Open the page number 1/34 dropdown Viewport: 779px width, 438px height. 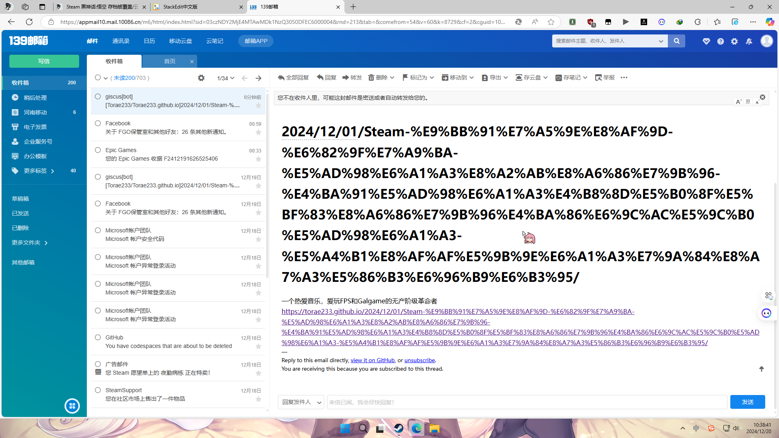(226, 78)
